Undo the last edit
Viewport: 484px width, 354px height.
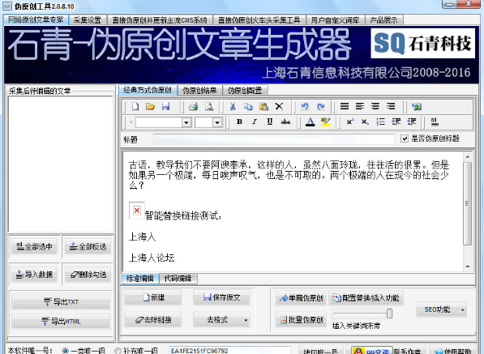(x=305, y=107)
